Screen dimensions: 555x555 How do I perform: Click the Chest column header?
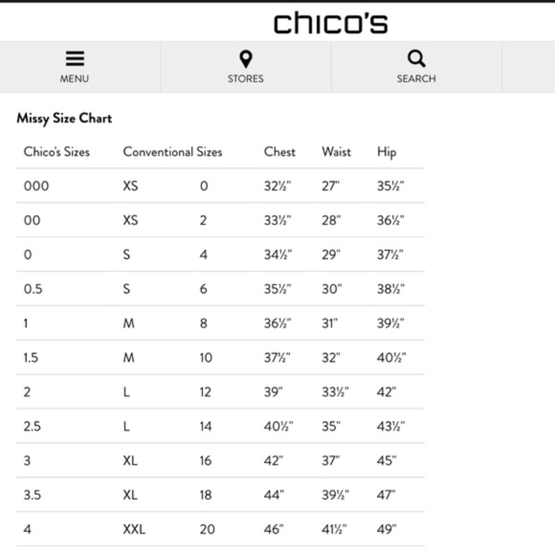pos(280,152)
